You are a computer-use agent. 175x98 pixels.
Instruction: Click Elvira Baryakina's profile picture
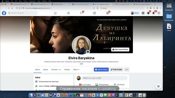pos(81,45)
